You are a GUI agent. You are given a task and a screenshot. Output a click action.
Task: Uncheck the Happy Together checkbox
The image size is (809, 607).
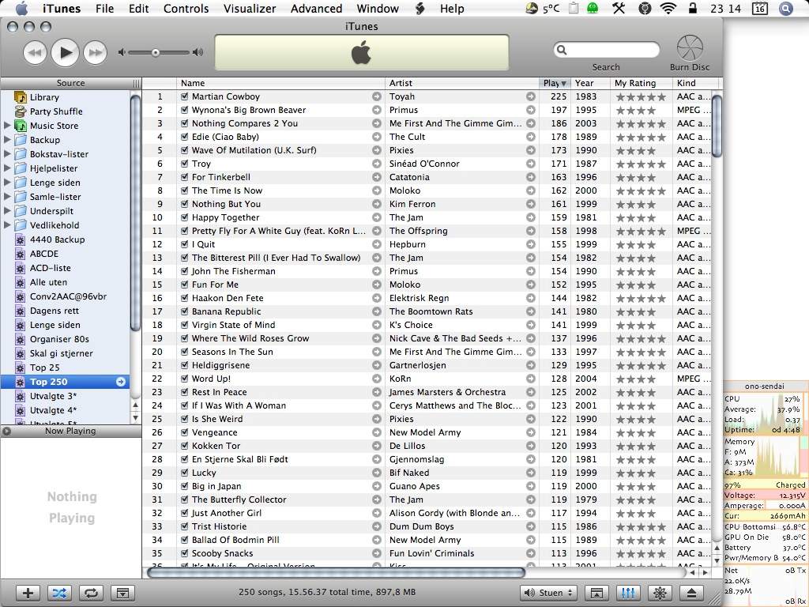[185, 217]
